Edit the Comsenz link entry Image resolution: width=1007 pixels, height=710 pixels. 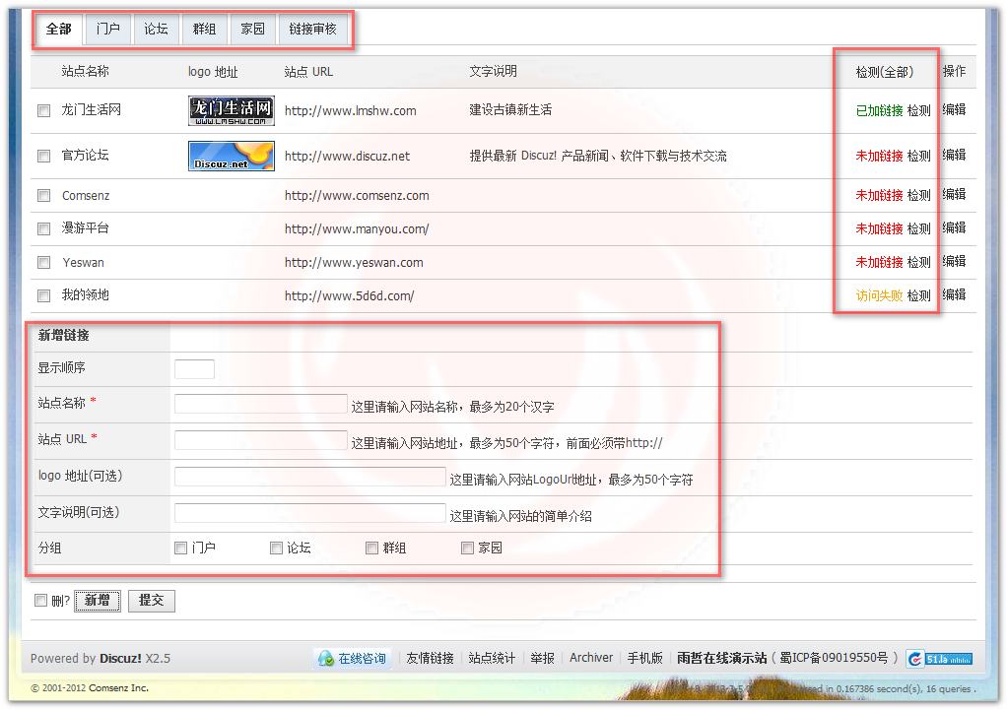click(955, 194)
